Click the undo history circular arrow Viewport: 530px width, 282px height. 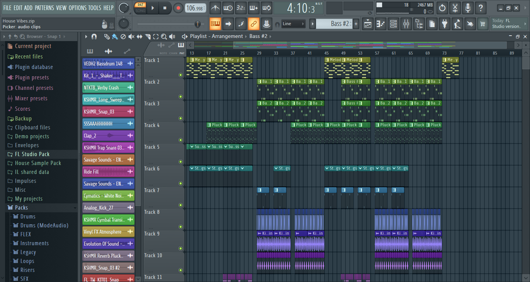[x=442, y=8]
